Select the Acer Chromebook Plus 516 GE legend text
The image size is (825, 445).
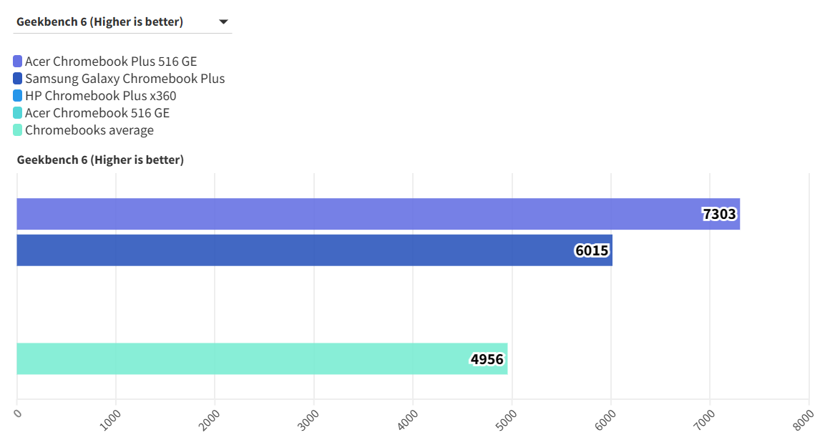point(110,62)
